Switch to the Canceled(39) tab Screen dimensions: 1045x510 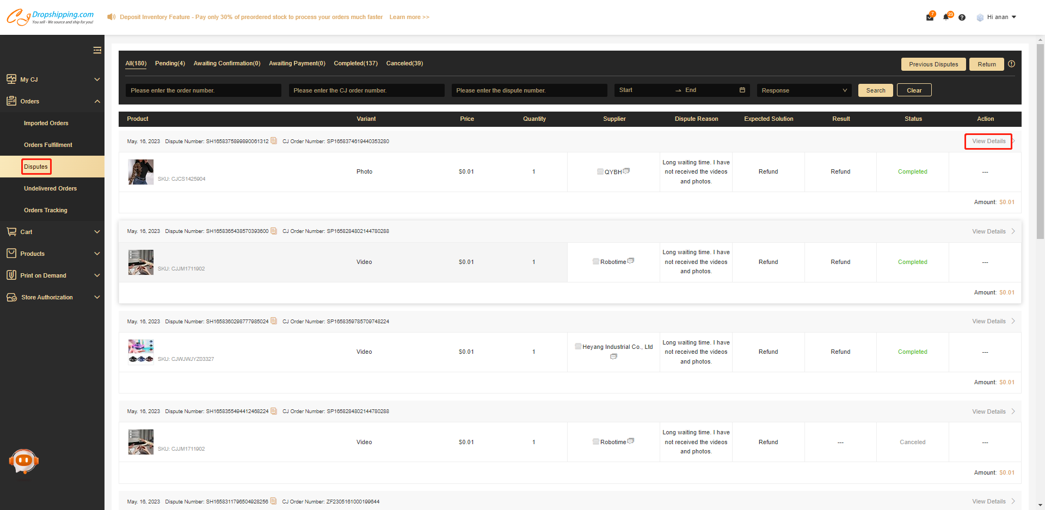coord(404,64)
